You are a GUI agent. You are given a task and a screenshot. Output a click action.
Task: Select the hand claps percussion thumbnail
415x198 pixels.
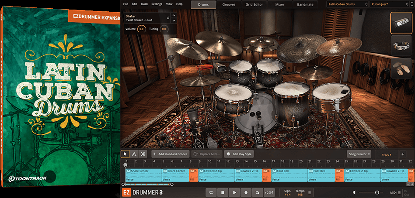(x=401, y=68)
